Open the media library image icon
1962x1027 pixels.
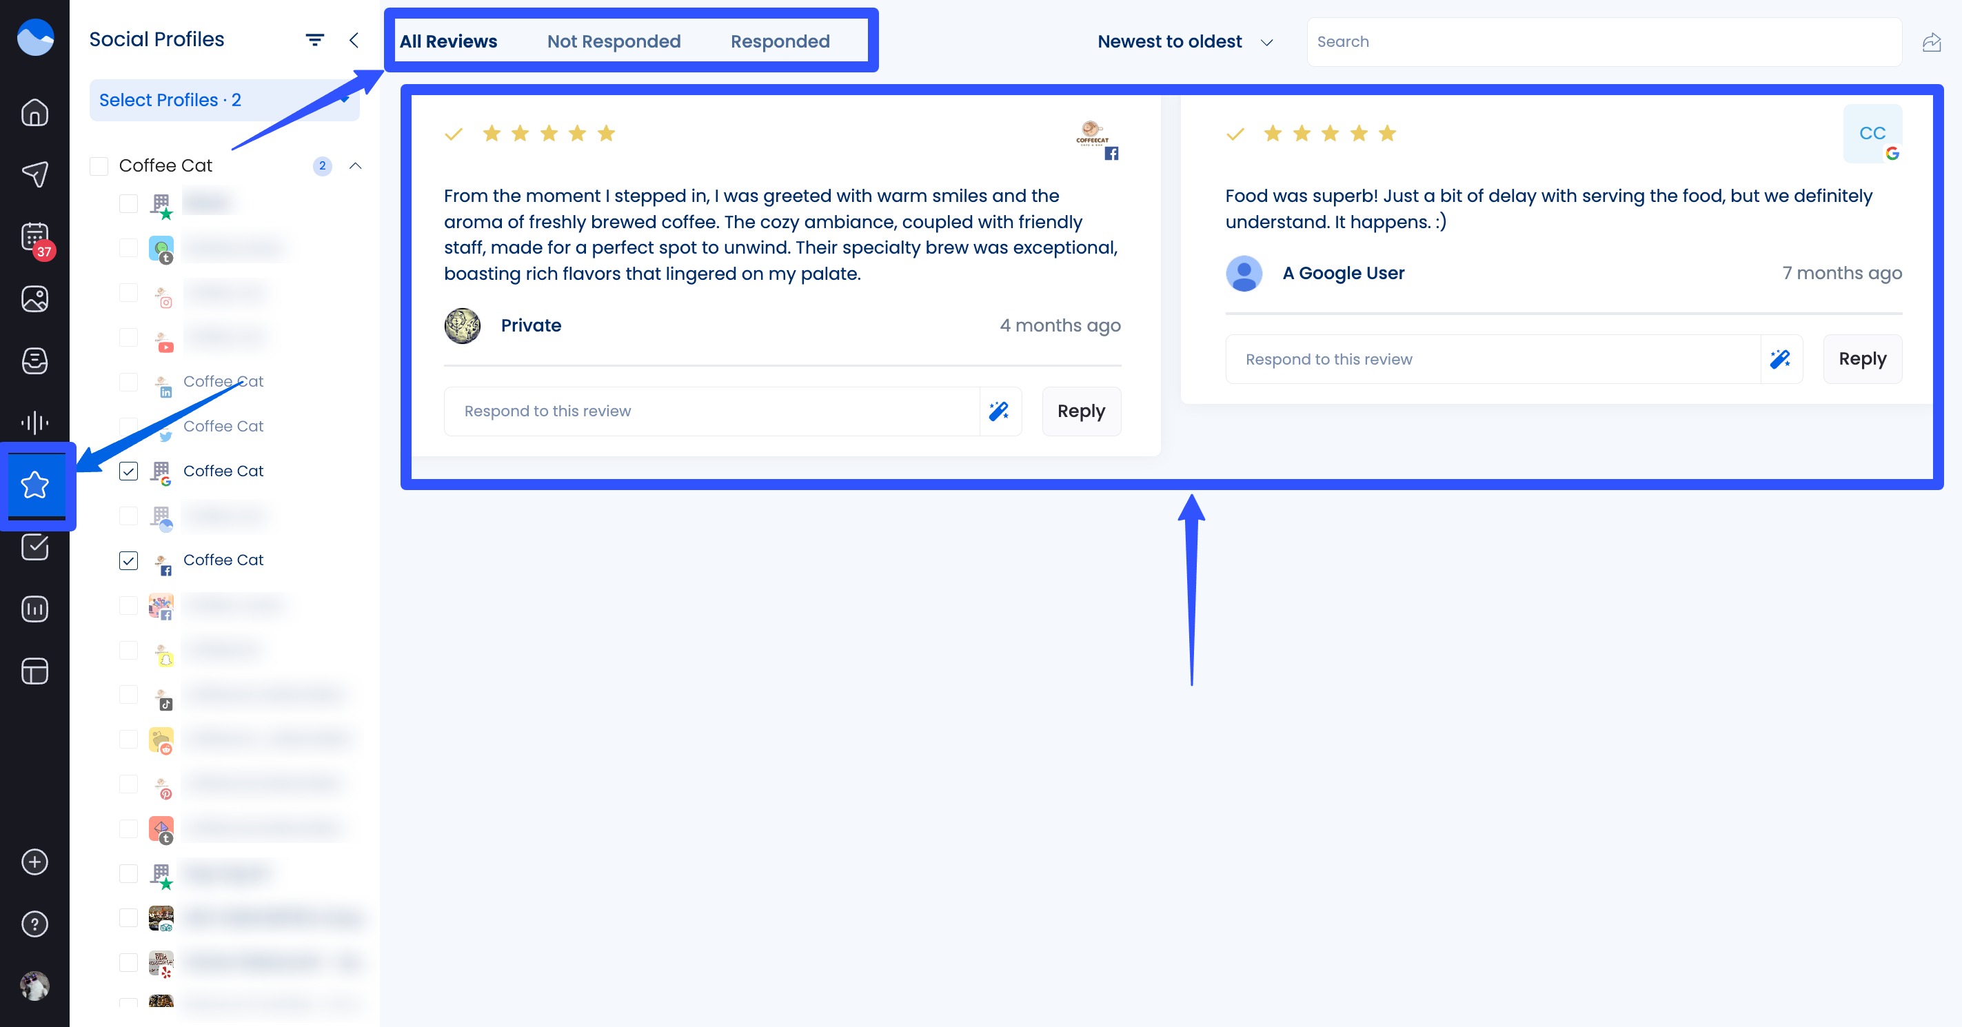[34, 298]
